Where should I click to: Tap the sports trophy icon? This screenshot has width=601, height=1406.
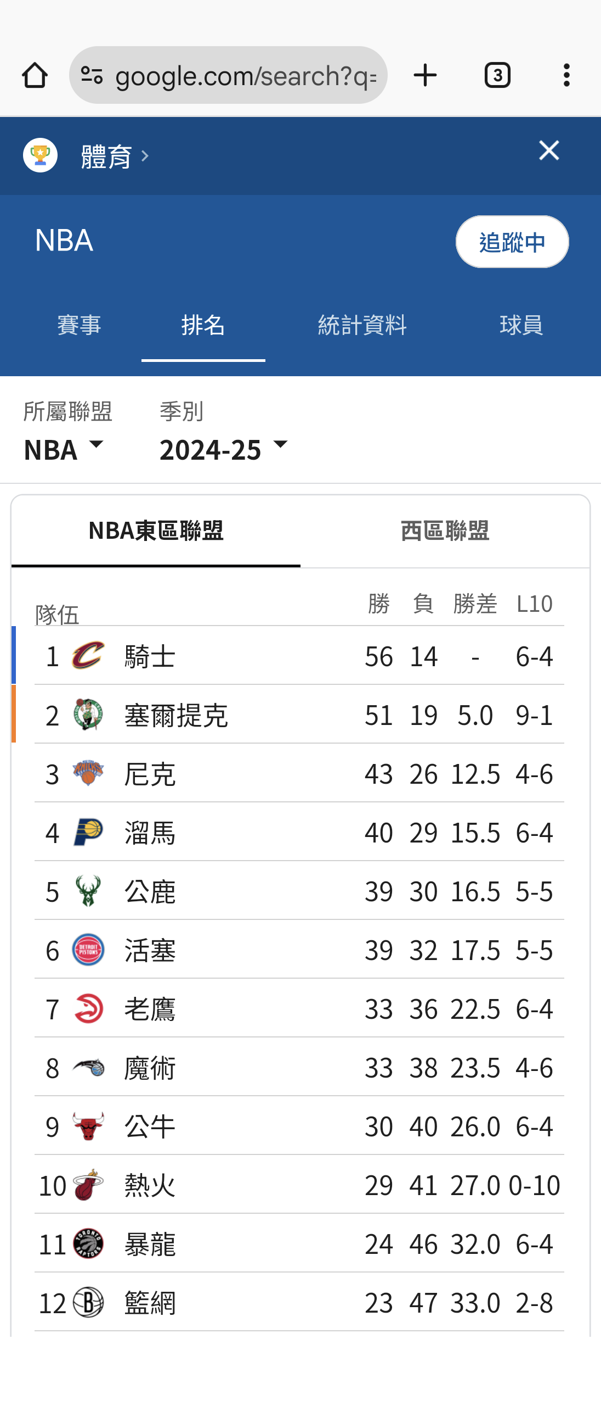coord(40,155)
